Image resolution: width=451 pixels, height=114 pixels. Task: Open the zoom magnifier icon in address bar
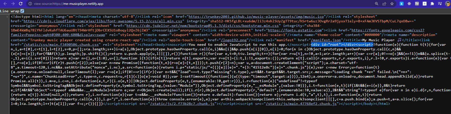pos(376,4)
